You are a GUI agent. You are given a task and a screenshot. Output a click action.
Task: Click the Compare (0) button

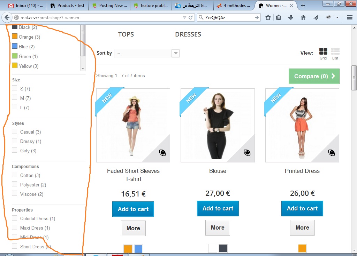coord(314,76)
